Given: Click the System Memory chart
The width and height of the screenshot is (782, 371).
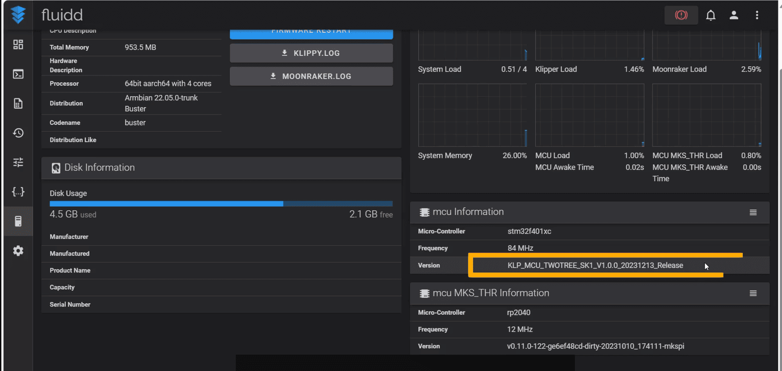Looking at the screenshot, I should [472, 115].
